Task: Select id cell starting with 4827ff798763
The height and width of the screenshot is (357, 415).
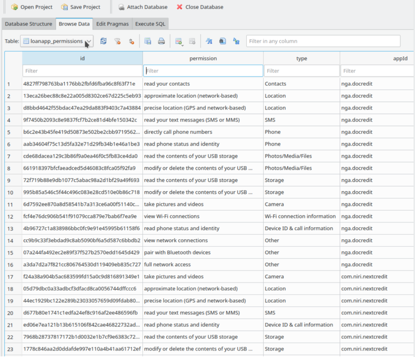Action: point(82,84)
